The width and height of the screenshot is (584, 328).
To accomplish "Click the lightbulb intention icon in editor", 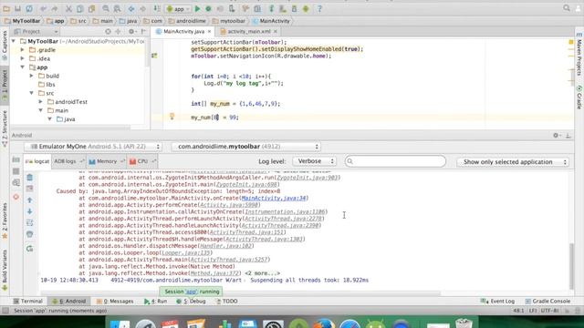I will click(172, 117).
